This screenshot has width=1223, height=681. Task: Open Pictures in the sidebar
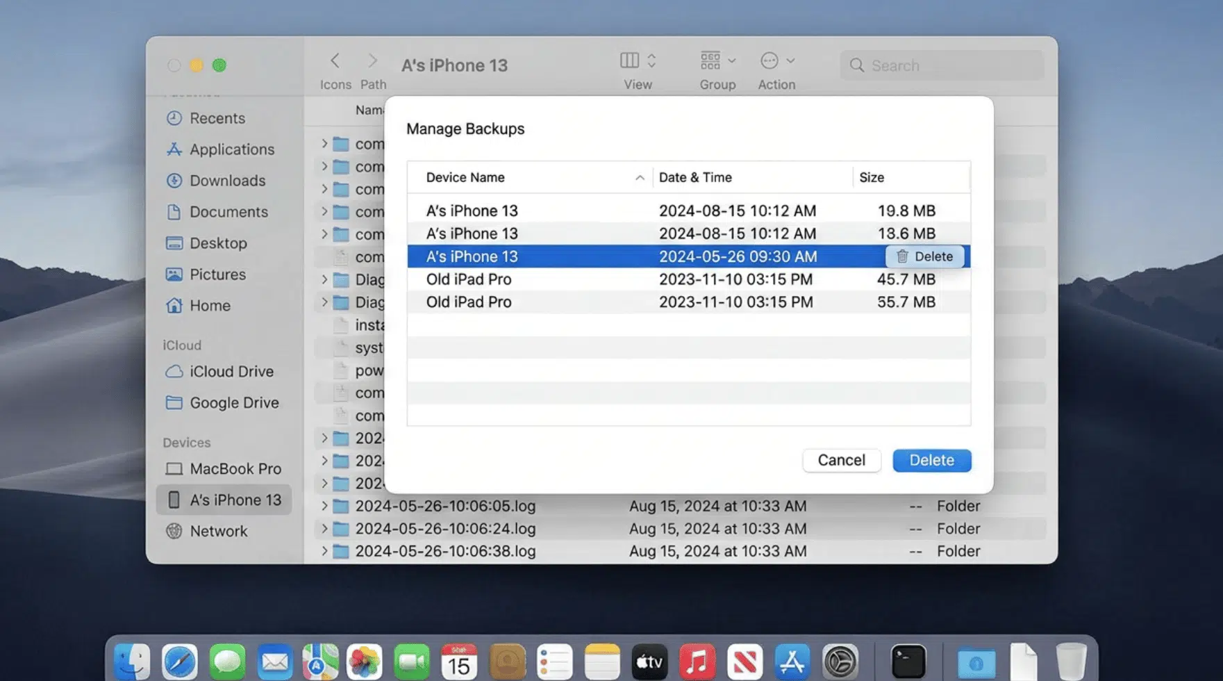click(206, 274)
